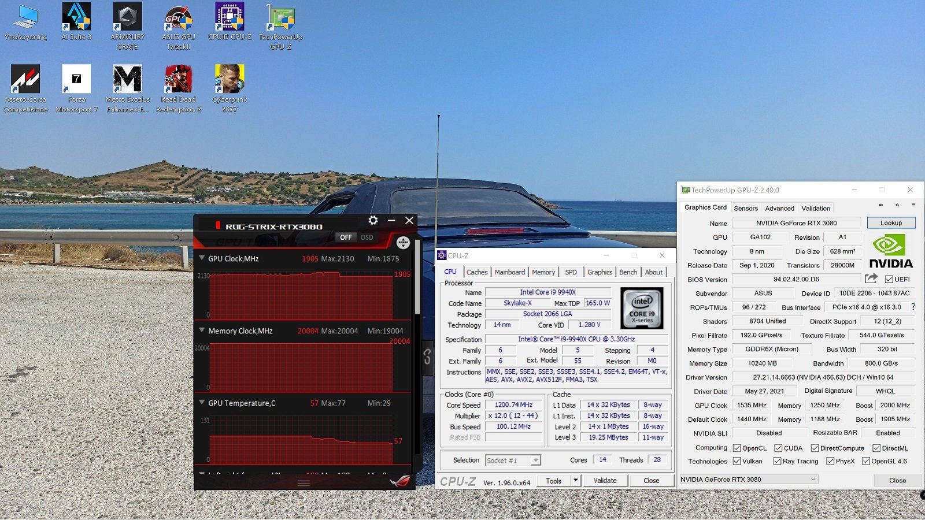The width and height of the screenshot is (925, 520).
Task: Click the Intel Core i9 logo in CPU-Z
Action: (x=642, y=308)
